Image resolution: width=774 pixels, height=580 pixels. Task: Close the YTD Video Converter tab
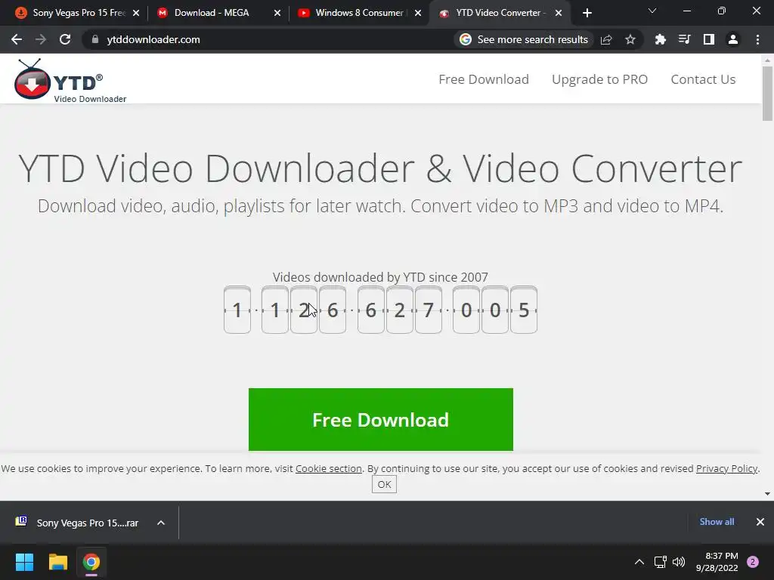[x=559, y=14]
